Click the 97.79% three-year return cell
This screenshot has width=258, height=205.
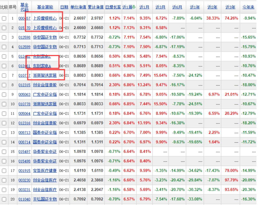pyautogui.click(x=231, y=180)
